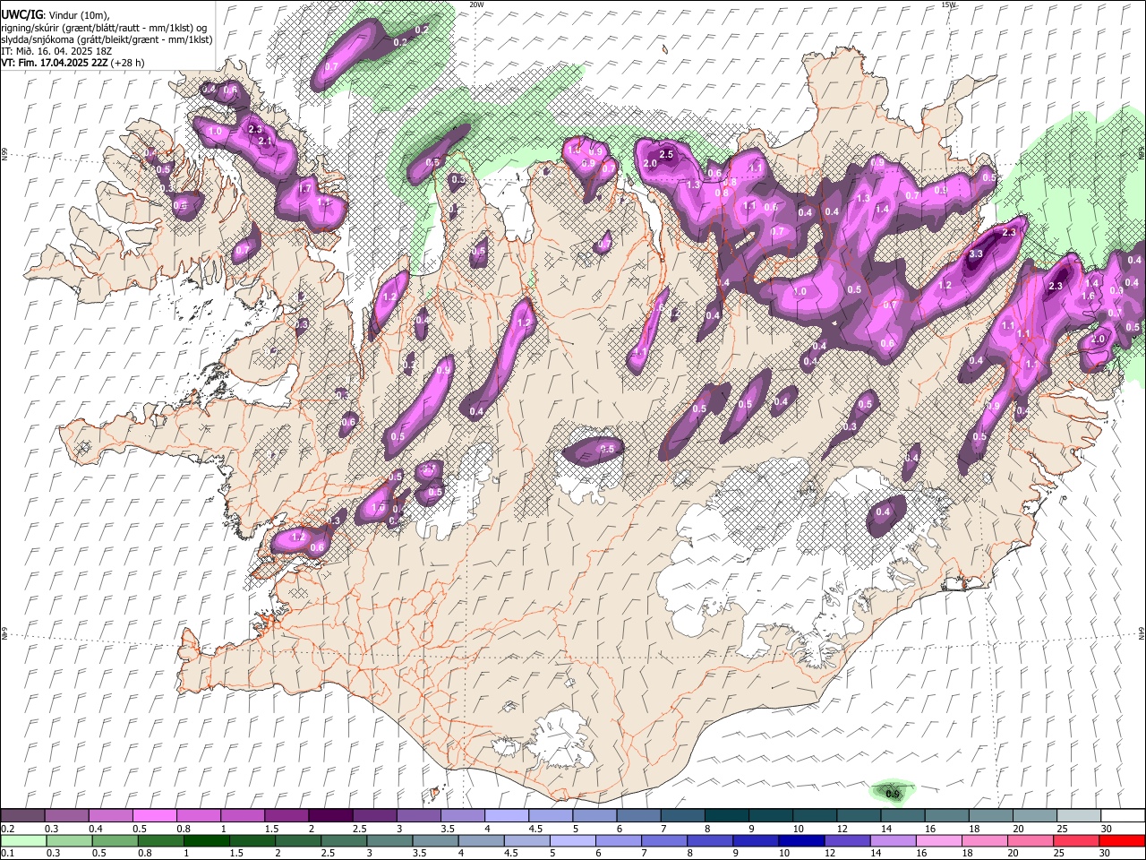Click the '0.1' label under the rain legend

click(x=7, y=853)
